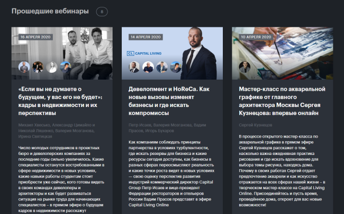Viewport: 344px width, 214px height.
Task: Open "Мастер-класс по акварельной графике" title
Action: 282,101
